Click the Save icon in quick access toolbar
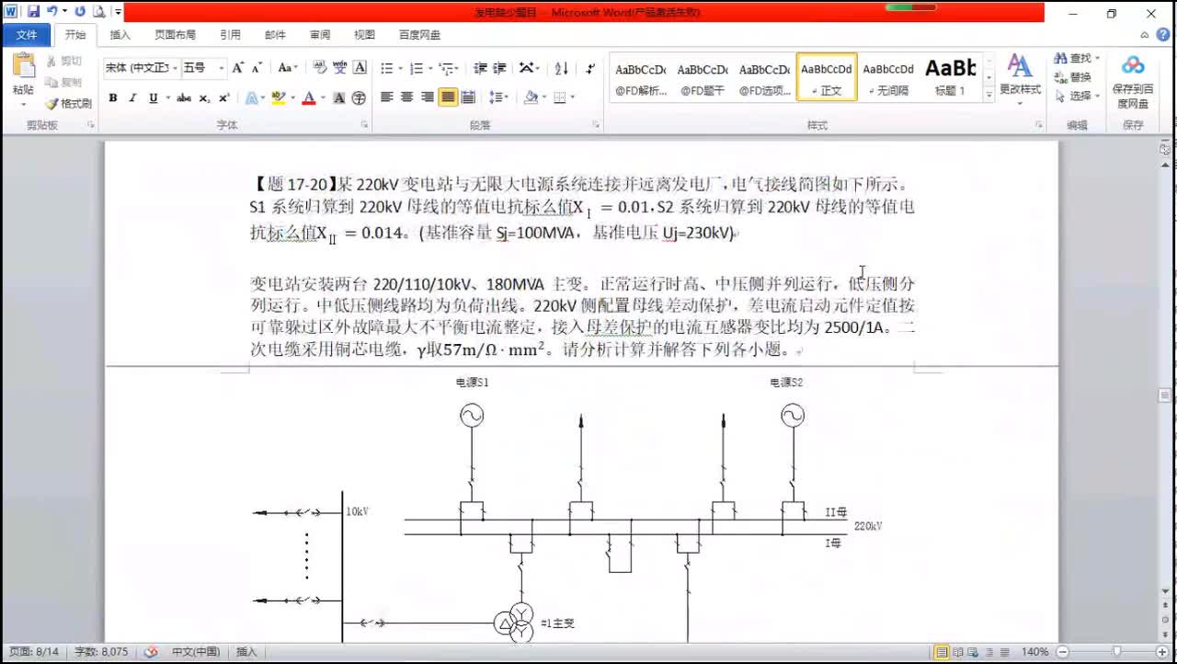Screen dimensions: 1177x664 (33, 12)
